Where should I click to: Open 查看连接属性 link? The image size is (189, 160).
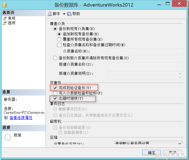pyautogui.click(x=21, y=118)
